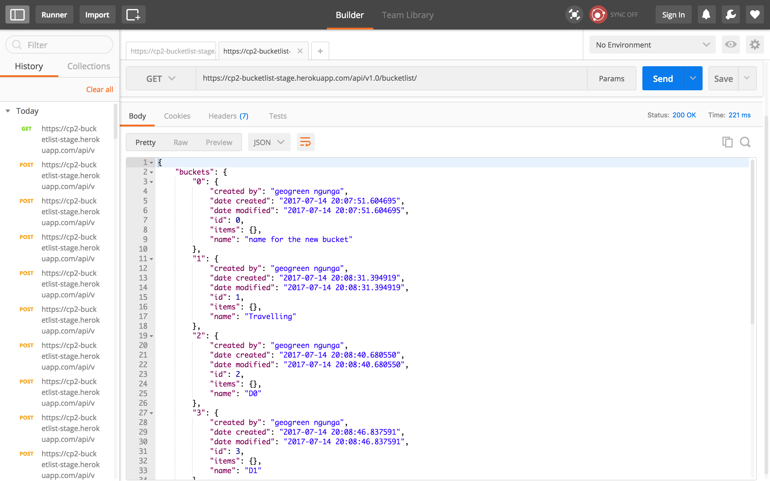Open the notifications bell icon
770x481 pixels.
[x=706, y=15]
